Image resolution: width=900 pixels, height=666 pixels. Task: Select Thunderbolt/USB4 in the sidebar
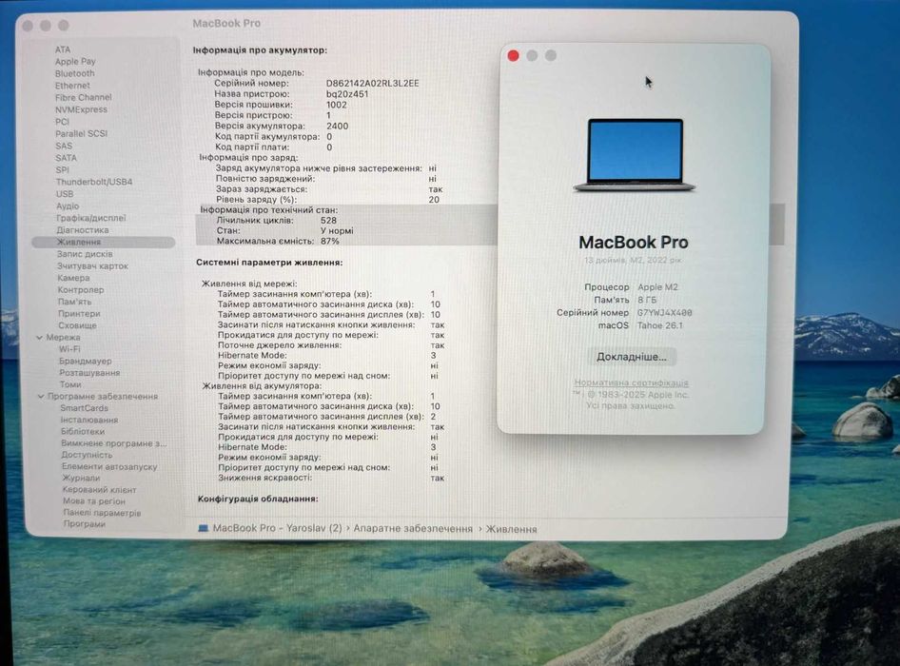click(94, 182)
